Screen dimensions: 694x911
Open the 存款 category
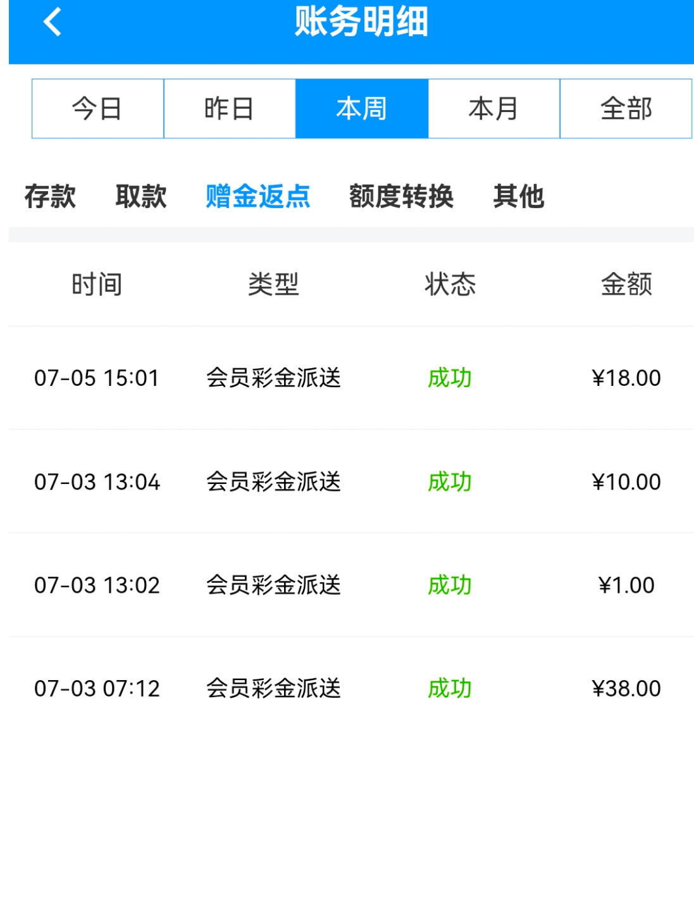(50, 196)
